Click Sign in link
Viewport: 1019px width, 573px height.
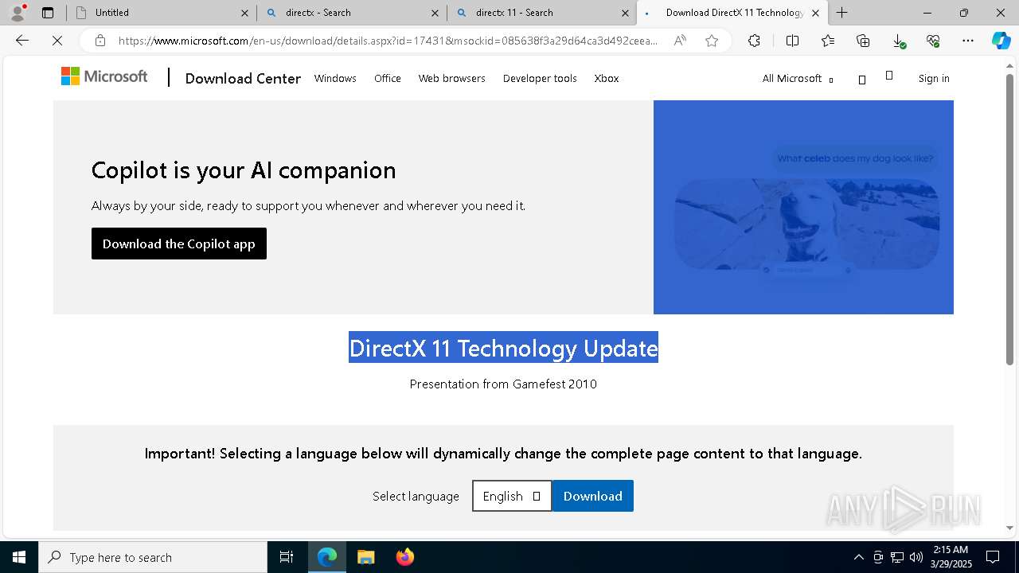pyautogui.click(x=934, y=78)
